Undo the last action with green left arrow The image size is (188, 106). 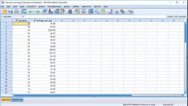click(x=31, y=12)
